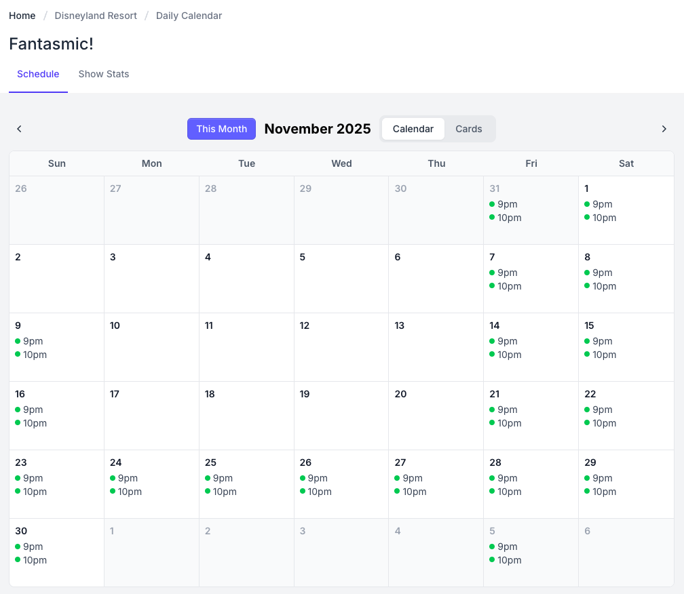This screenshot has width=684, height=594.
Task: Click the This Month button
Action: [221, 129]
